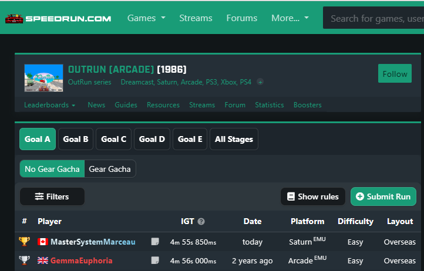Image resolution: width=424 pixels, height=271 pixels.
Task: View the comment note on GemmaEuphoria's run
Action: click(x=155, y=260)
